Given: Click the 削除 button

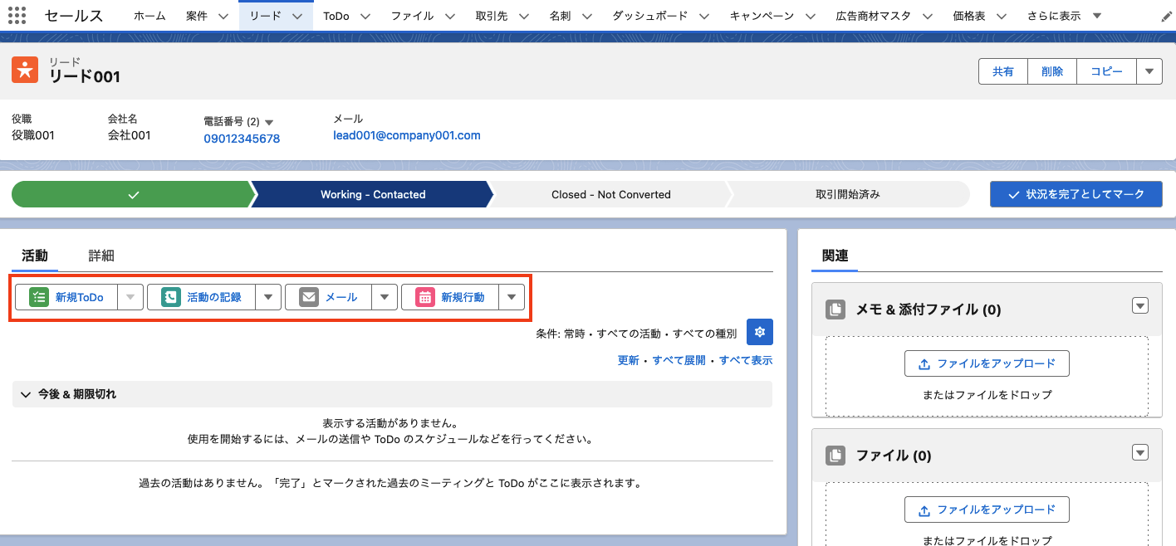Looking at the screenshot, I should point(1051,71).
